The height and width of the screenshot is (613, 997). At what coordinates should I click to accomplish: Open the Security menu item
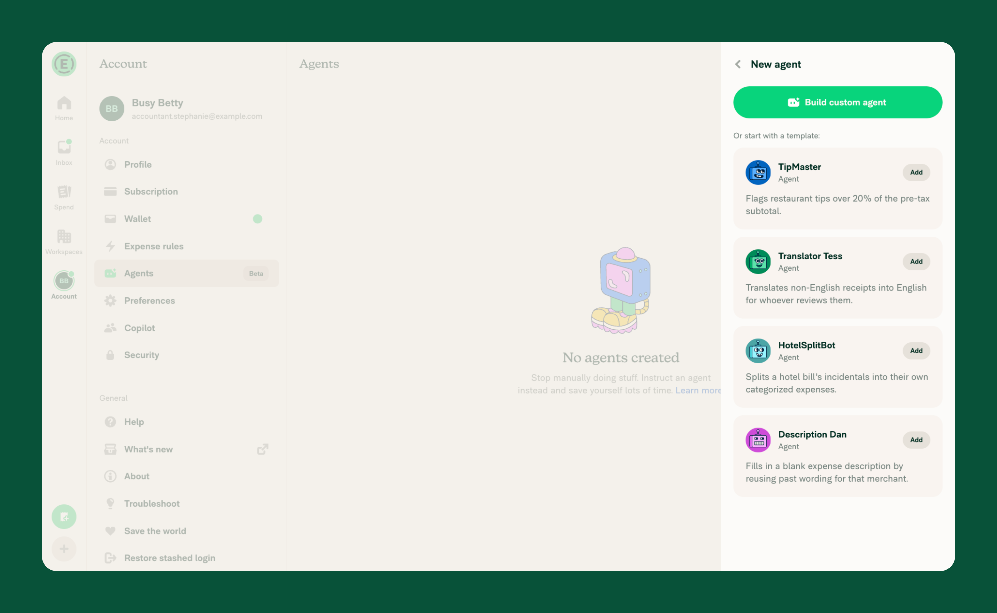point(187,355)
